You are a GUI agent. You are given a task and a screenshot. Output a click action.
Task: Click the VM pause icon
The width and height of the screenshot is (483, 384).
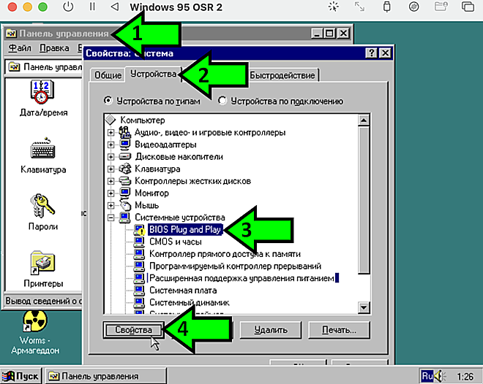click(x=92, y=7)
